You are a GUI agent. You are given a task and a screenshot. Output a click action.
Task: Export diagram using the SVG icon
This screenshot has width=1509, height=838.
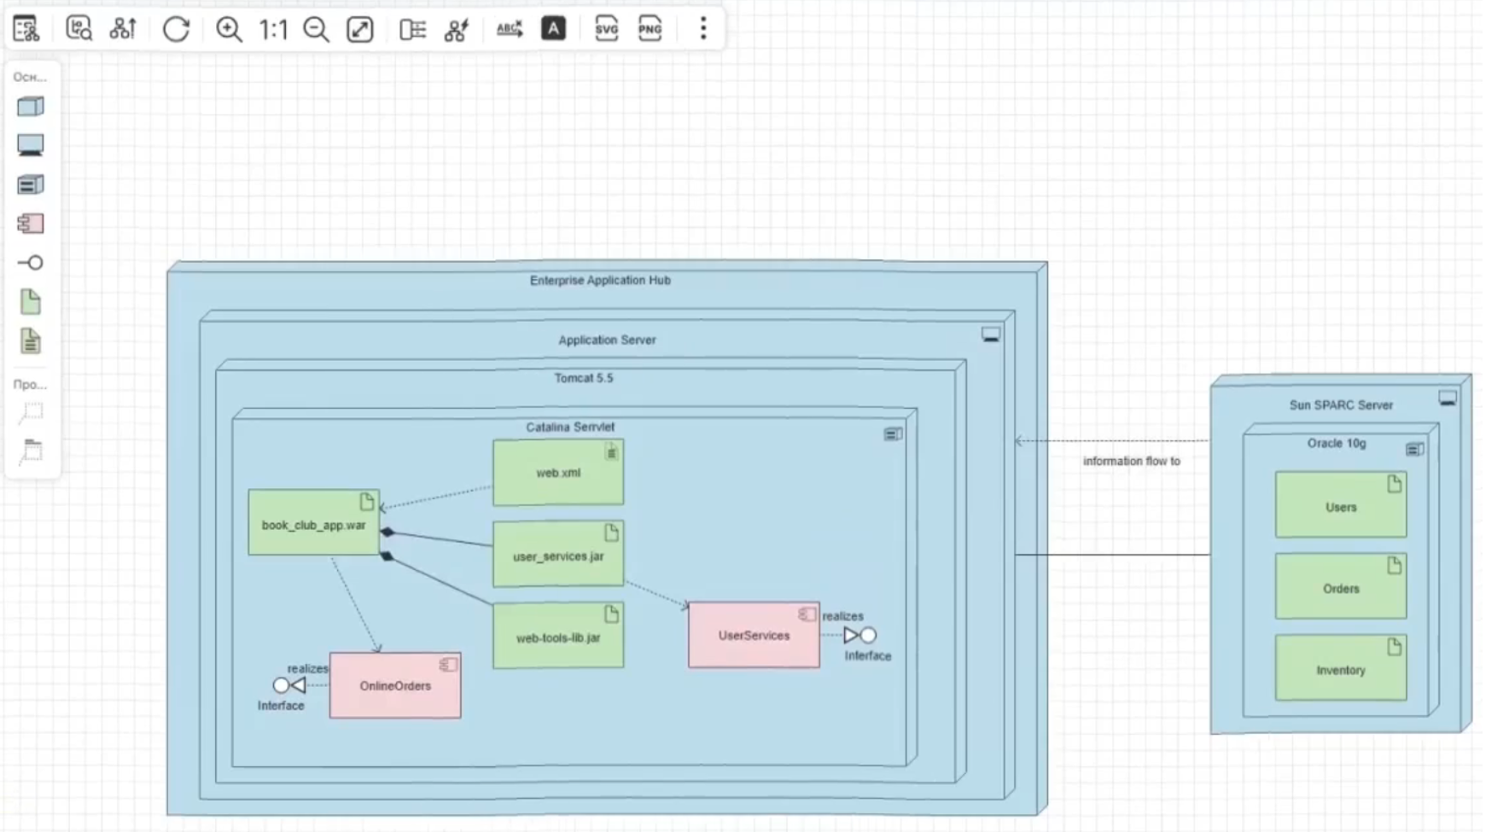(606, 30)
